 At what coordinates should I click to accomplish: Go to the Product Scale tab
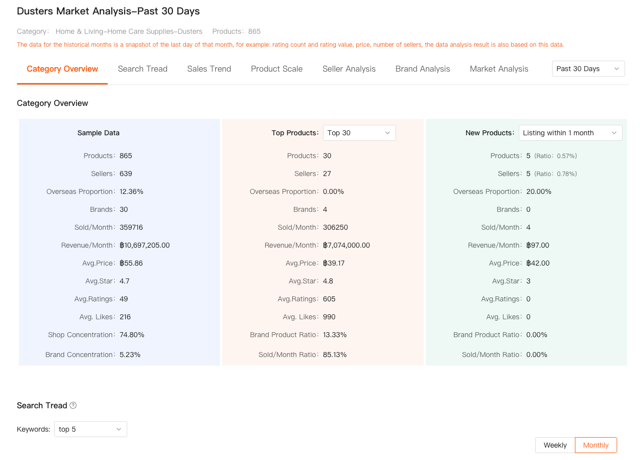[277, 69]
